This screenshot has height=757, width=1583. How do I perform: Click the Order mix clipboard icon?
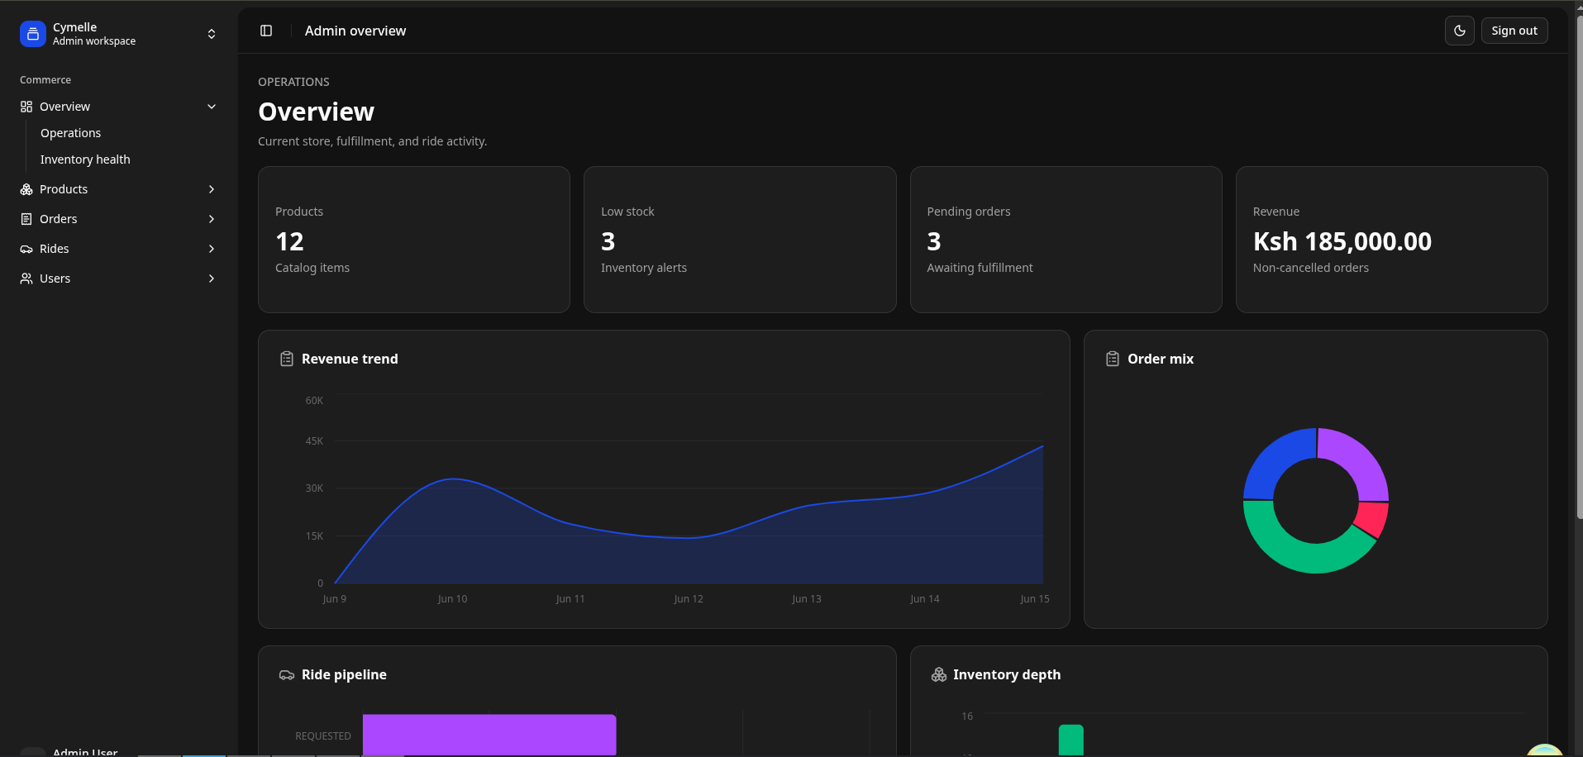tap(1113, 359)
